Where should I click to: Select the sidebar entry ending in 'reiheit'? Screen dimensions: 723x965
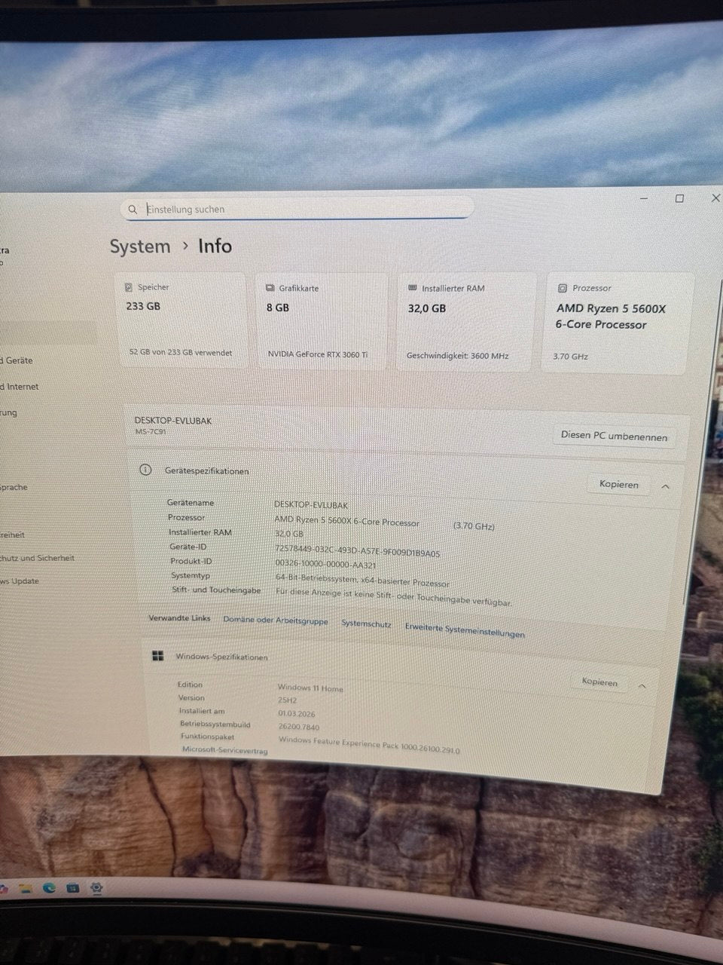(12, 535)
